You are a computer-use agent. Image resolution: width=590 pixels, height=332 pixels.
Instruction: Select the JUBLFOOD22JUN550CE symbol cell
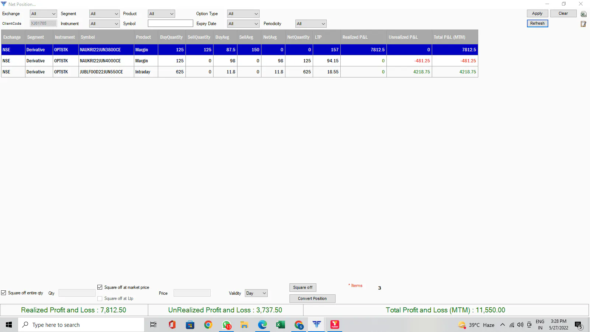point(106,72)
